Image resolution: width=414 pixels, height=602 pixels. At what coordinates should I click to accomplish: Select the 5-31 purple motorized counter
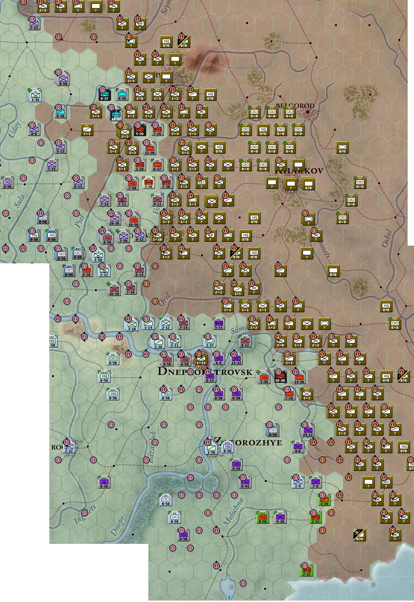[219, 323]
